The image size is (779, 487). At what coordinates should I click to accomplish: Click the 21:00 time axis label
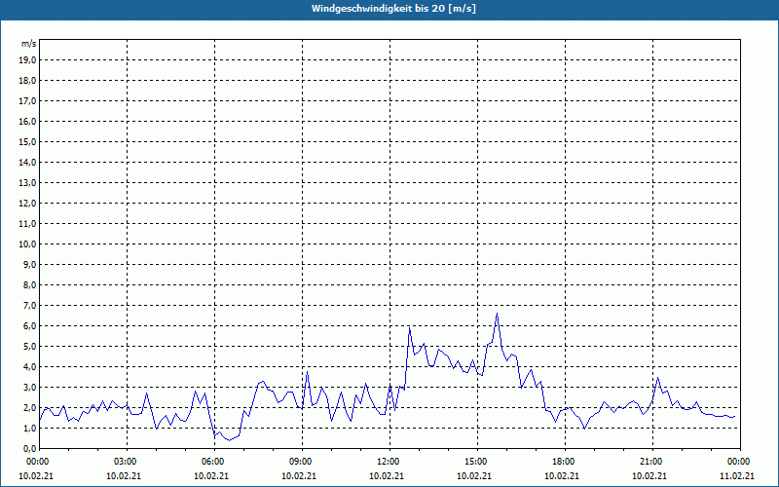(651, 462)
